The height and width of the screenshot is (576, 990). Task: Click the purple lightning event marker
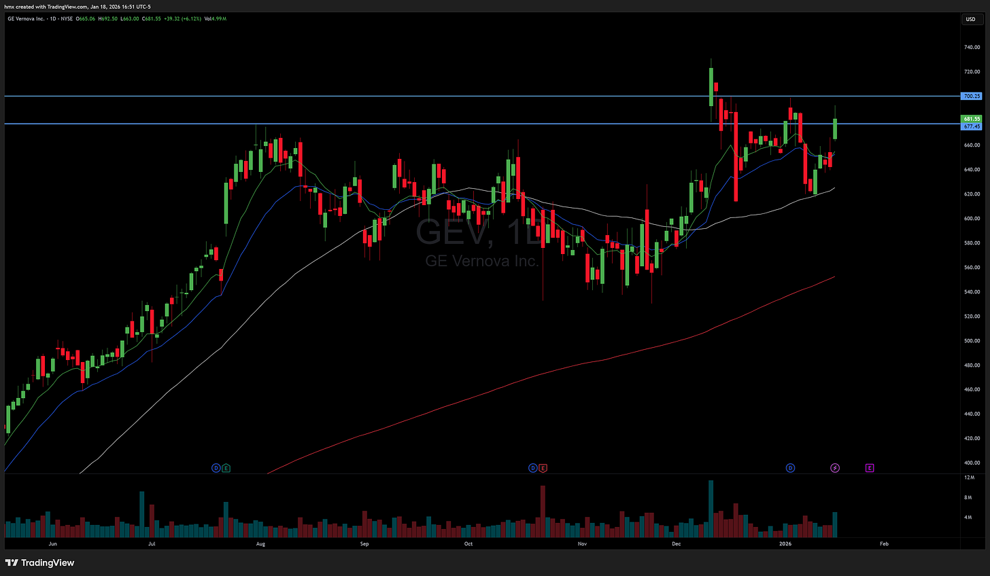coord(835,468)
